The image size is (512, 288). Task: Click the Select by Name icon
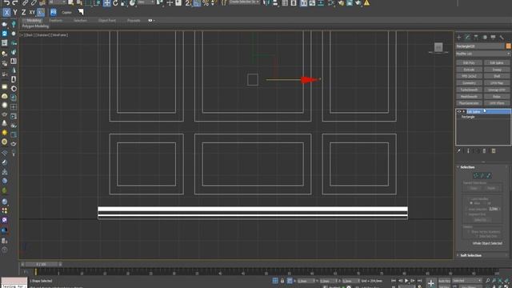pyautogui.click(x=79, y=3)
